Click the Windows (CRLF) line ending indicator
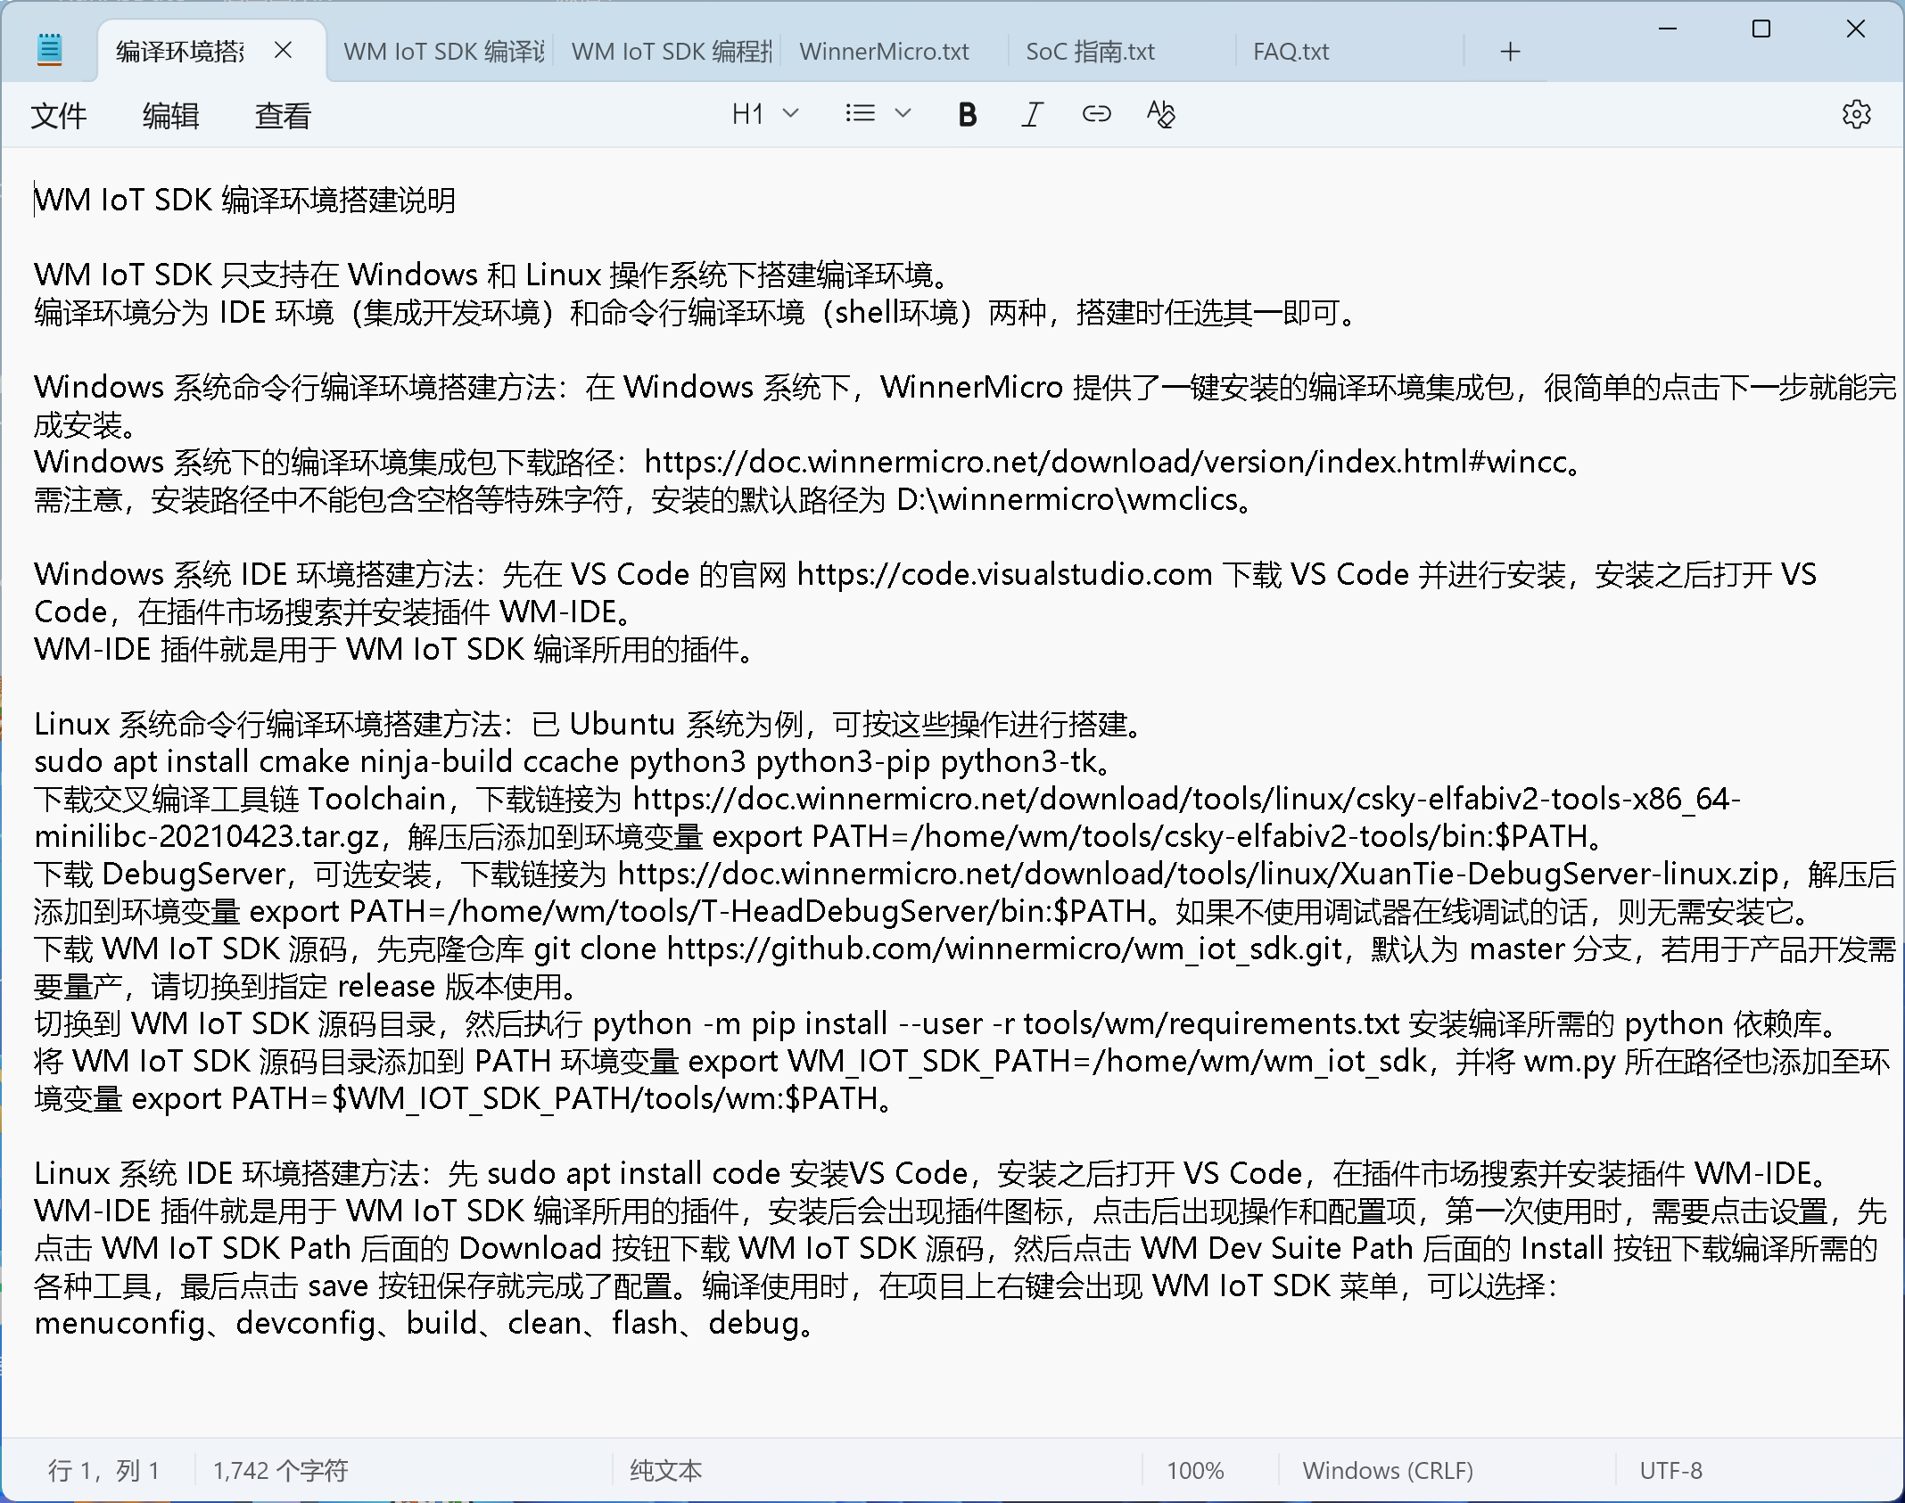1905x1503 pixels. [1388, 1470]
